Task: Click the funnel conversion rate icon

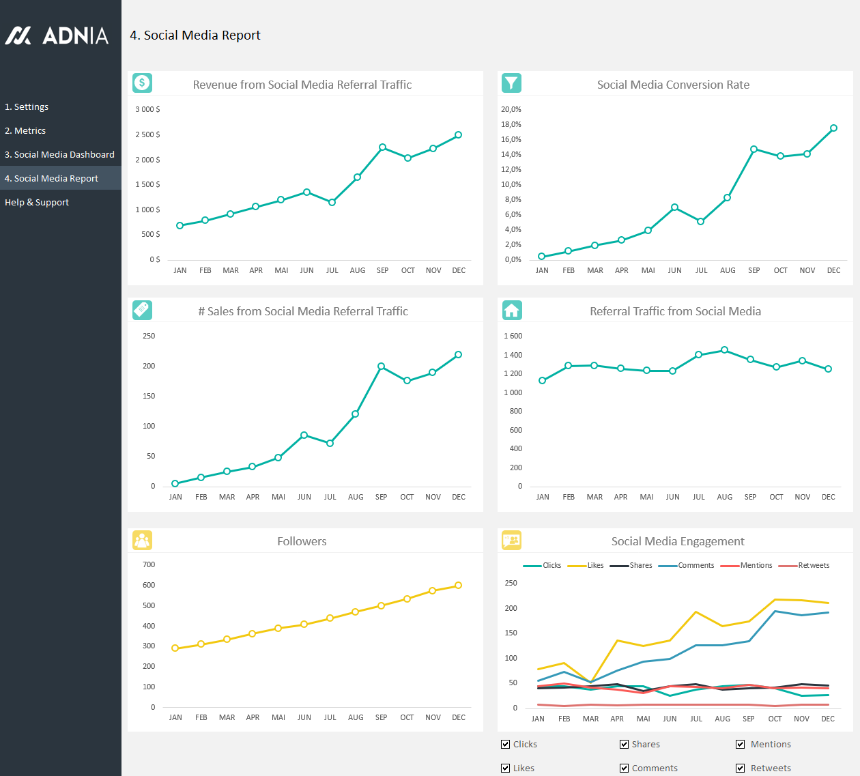Action: coord(511,83)
